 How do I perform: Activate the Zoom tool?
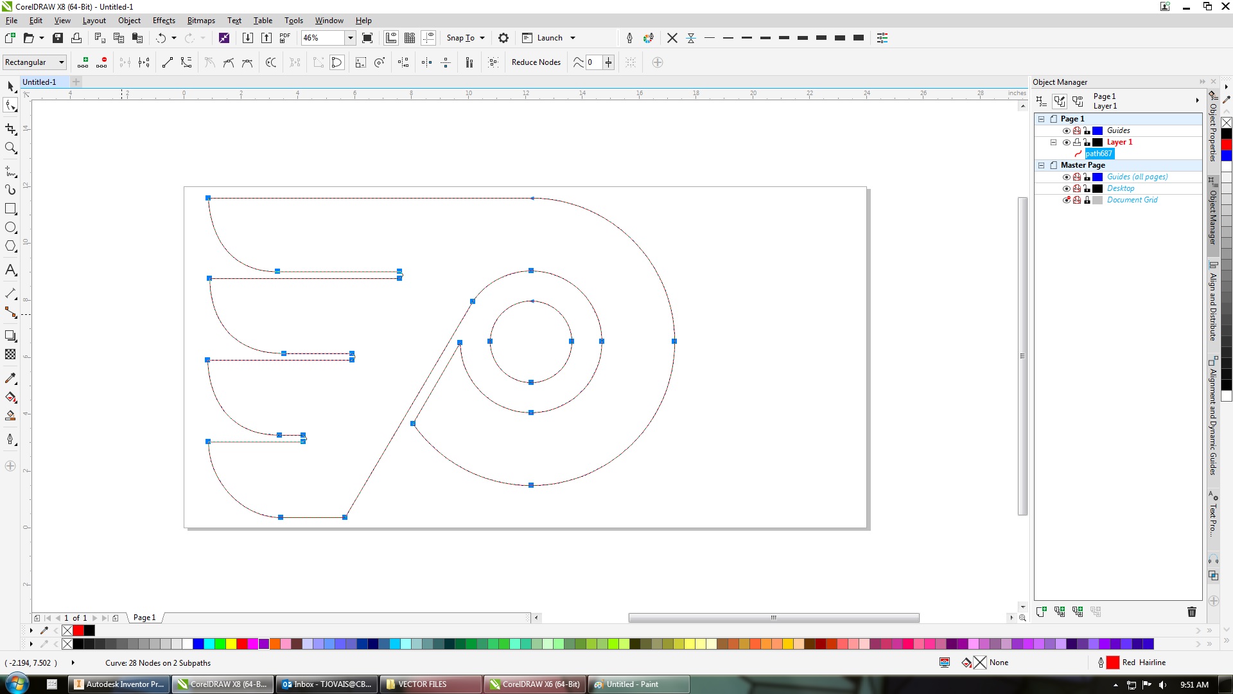(11, 148)
